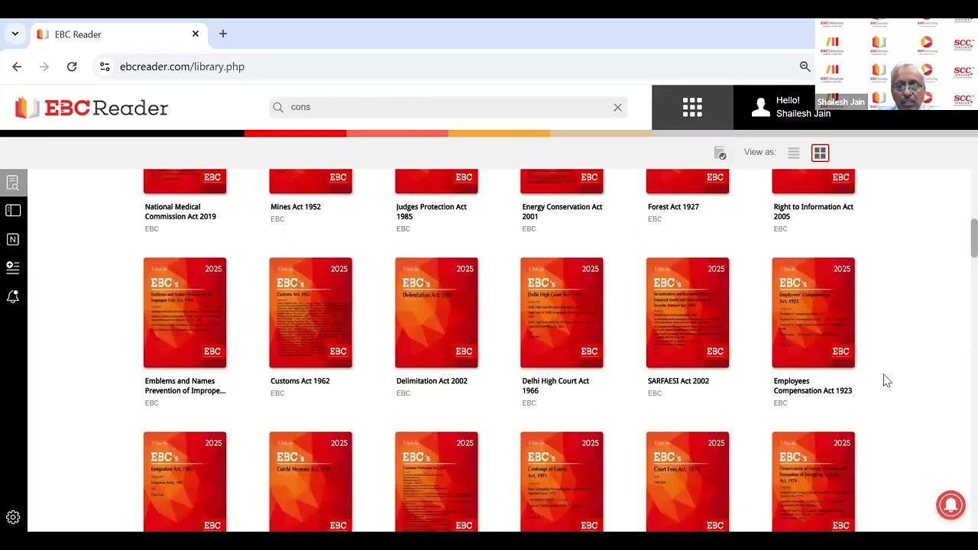Go back in browser history
The width and height of the screenshot is (978, 550).
click(x=17, y=66)
